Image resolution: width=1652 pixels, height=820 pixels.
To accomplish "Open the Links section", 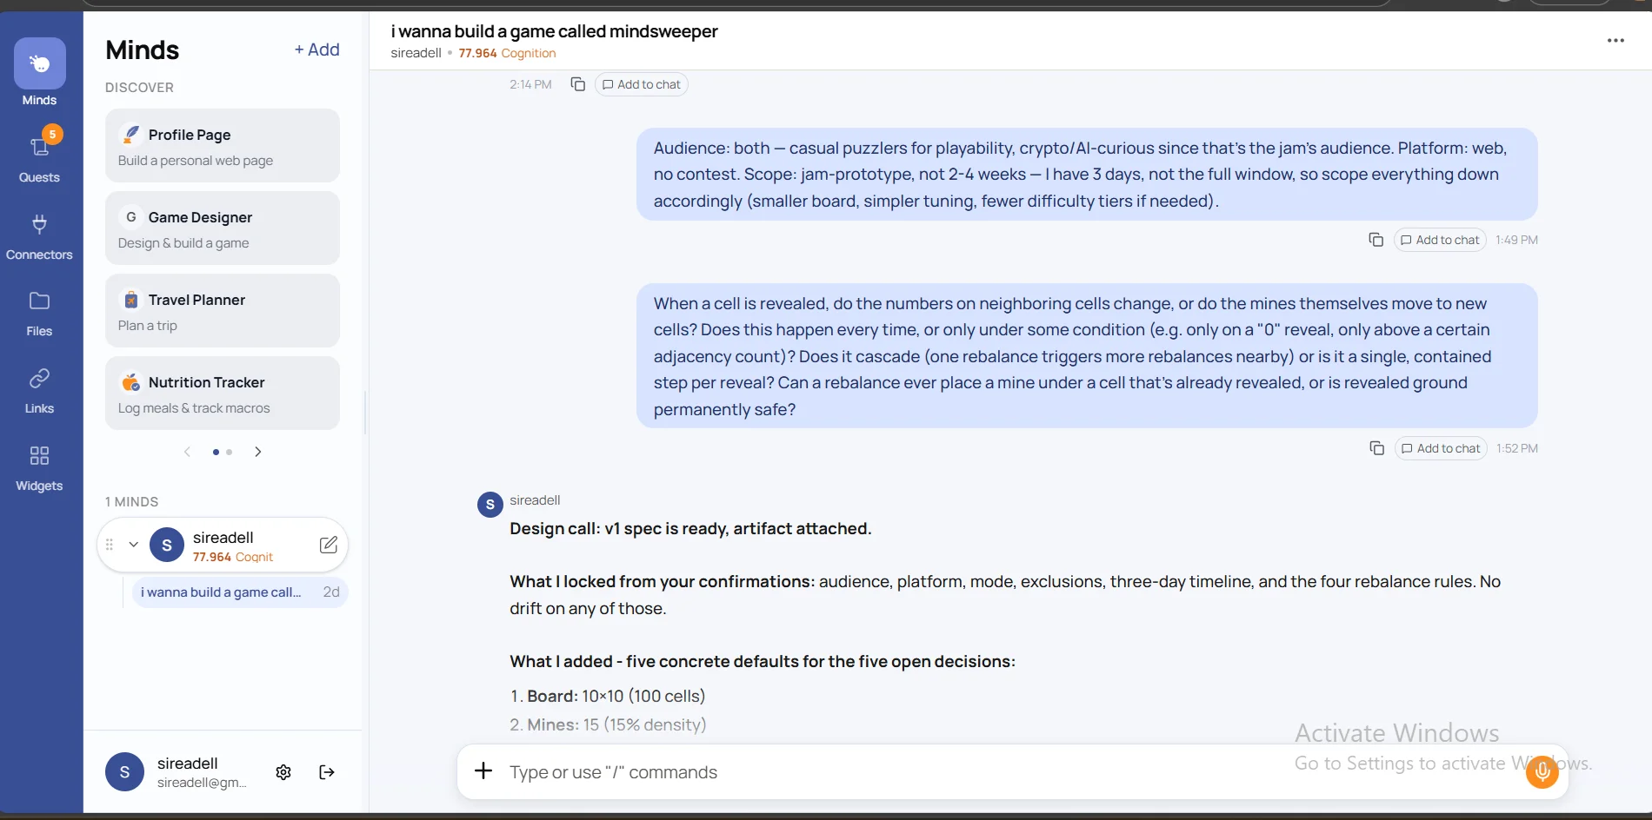I will click(39, 391).
